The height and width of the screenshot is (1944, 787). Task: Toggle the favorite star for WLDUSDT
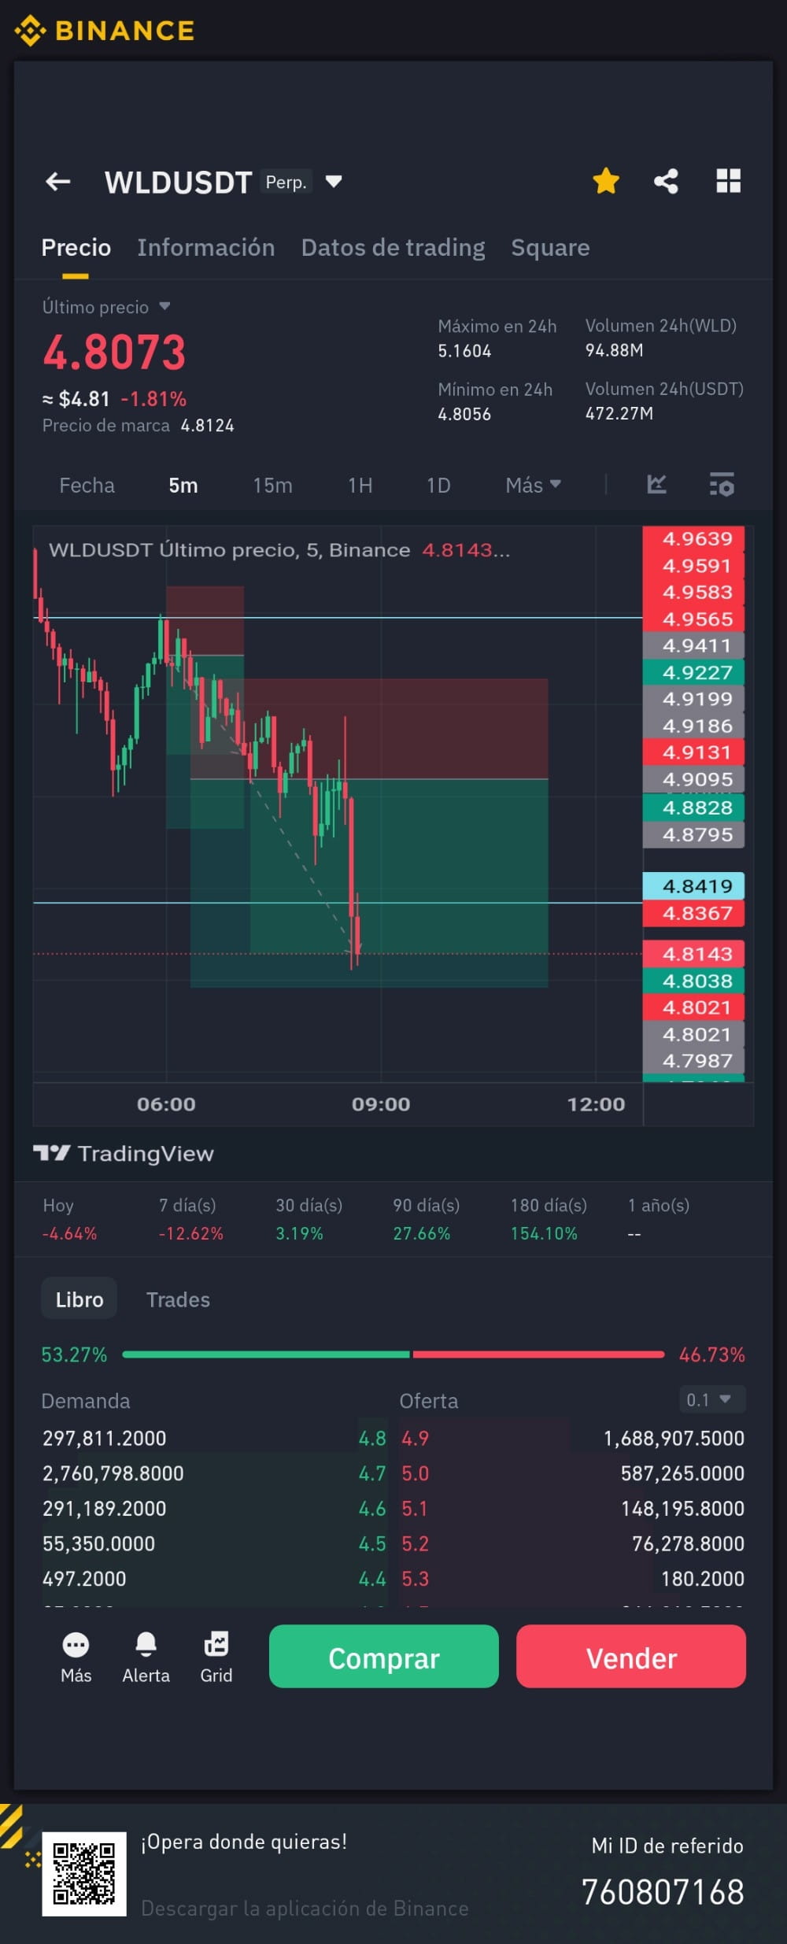(606, 181)
